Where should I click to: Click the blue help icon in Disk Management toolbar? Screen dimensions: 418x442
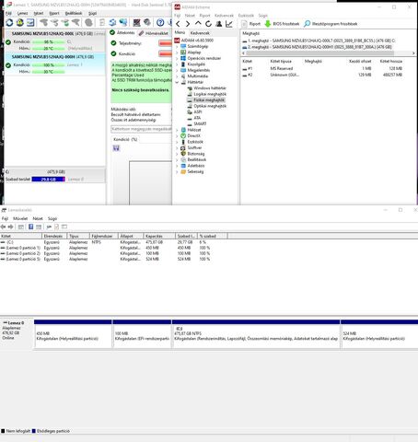point(31,227)
